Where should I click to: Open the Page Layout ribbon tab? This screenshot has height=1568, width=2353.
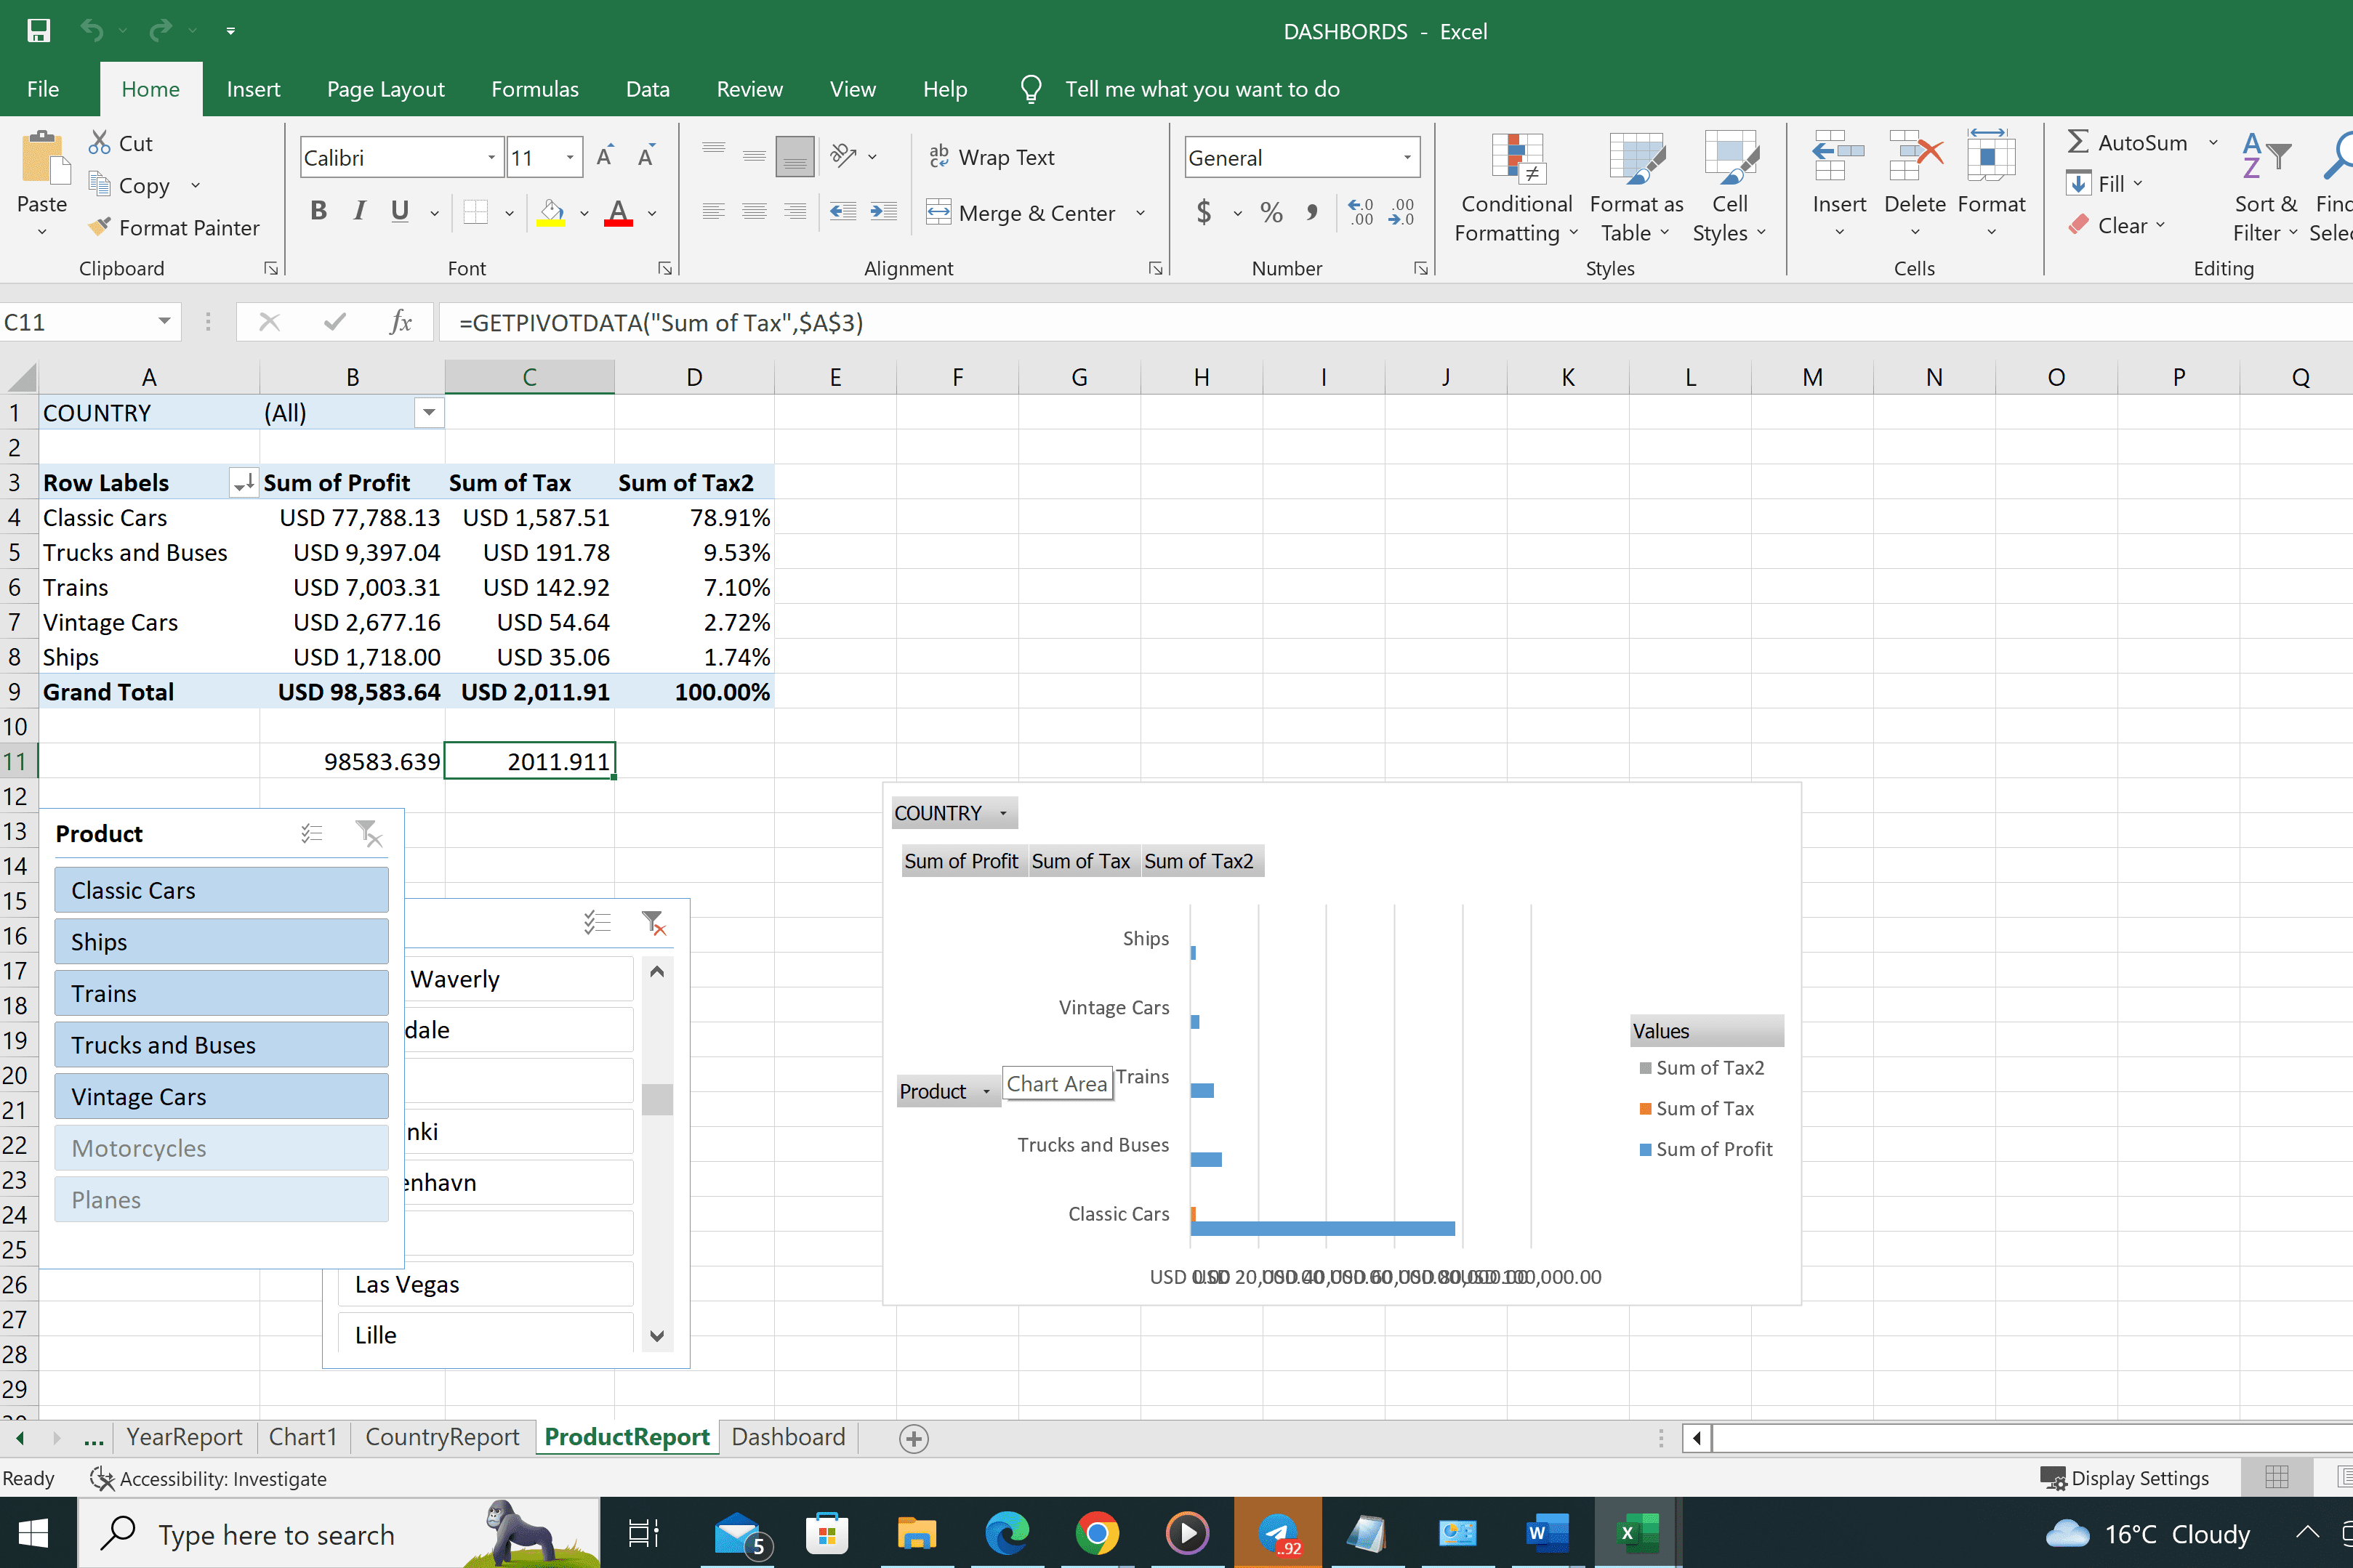pos(385,89)
